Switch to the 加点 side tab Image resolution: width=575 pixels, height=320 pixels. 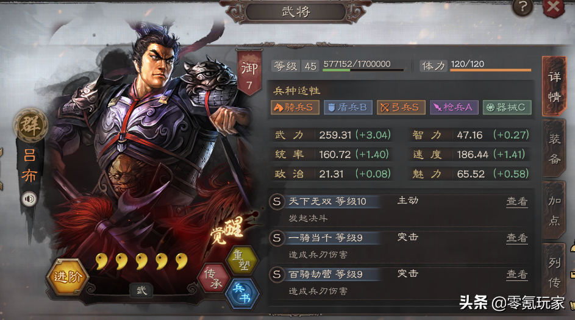click(554, 210)
